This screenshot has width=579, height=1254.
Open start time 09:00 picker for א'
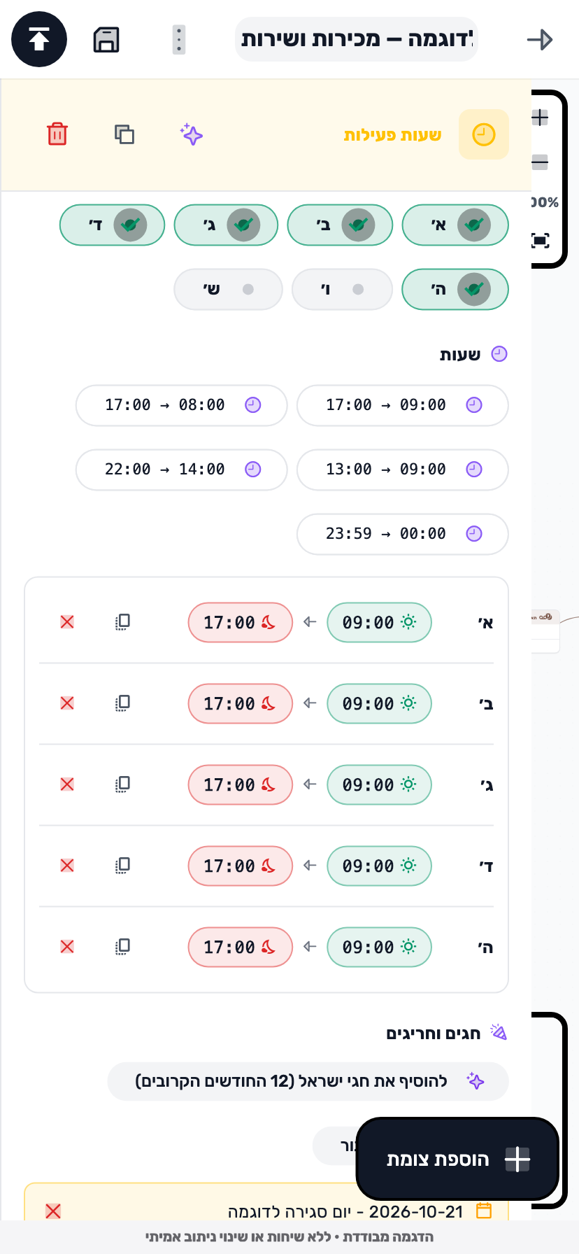380,622
